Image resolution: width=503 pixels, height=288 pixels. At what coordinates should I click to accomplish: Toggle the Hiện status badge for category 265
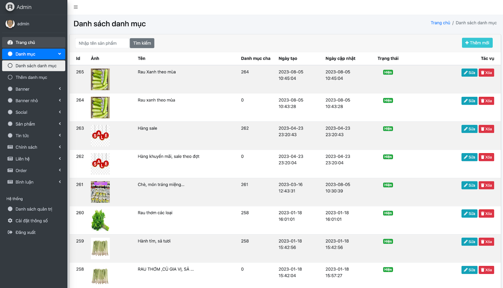tap(388, 72)
